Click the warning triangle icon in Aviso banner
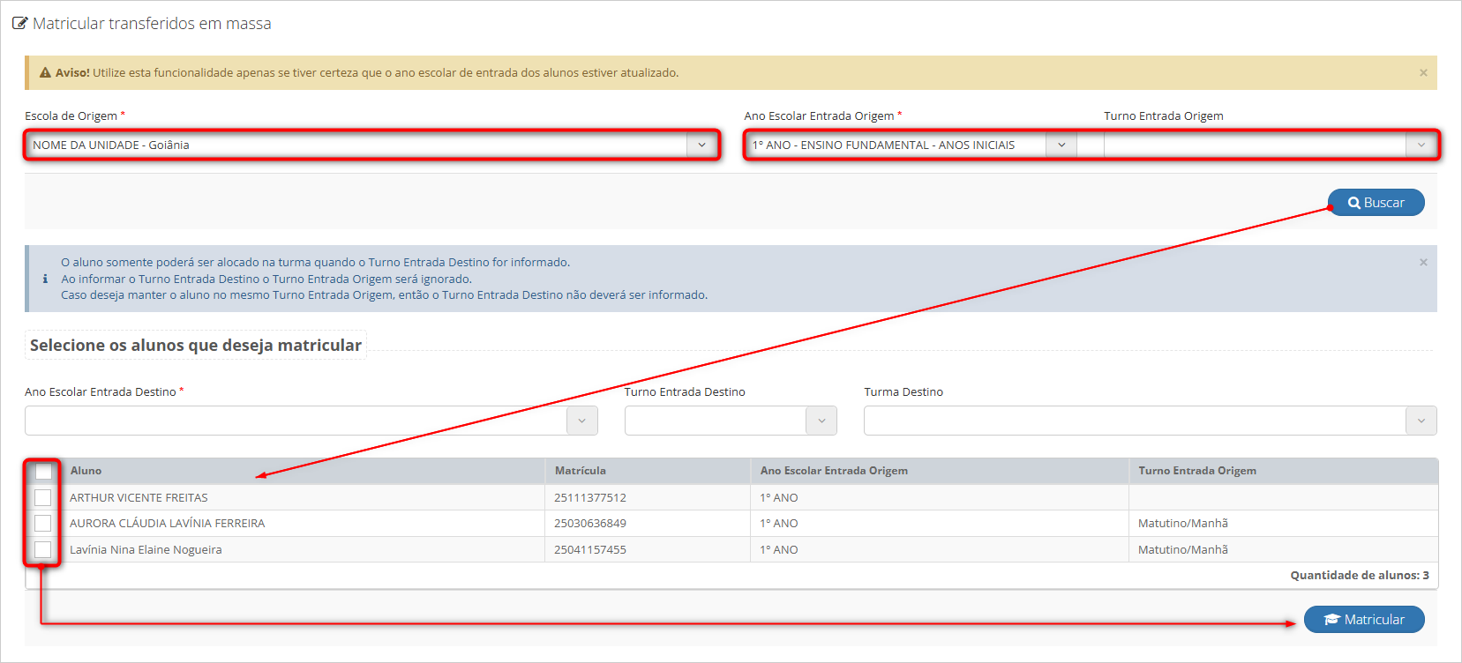This screenshot has height=663, width=1462. pos(45,73)
